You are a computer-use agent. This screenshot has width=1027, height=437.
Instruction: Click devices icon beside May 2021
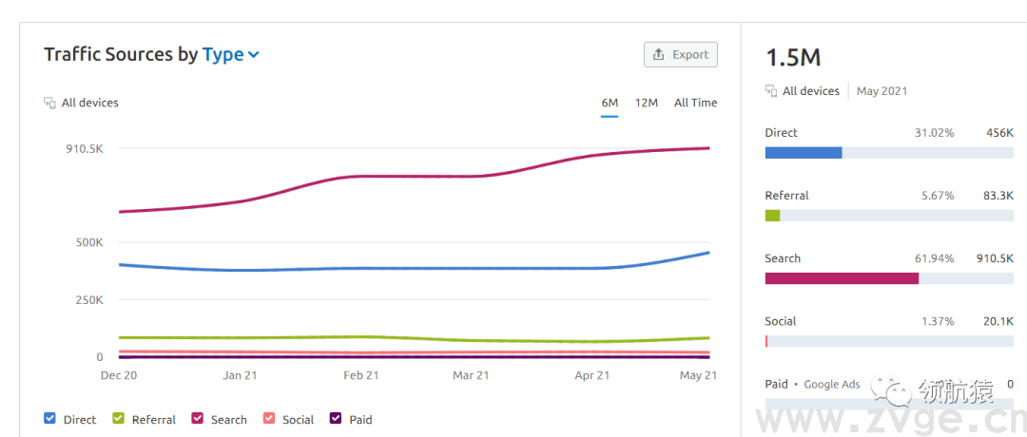pyautogui.click(x=771, y=91)
